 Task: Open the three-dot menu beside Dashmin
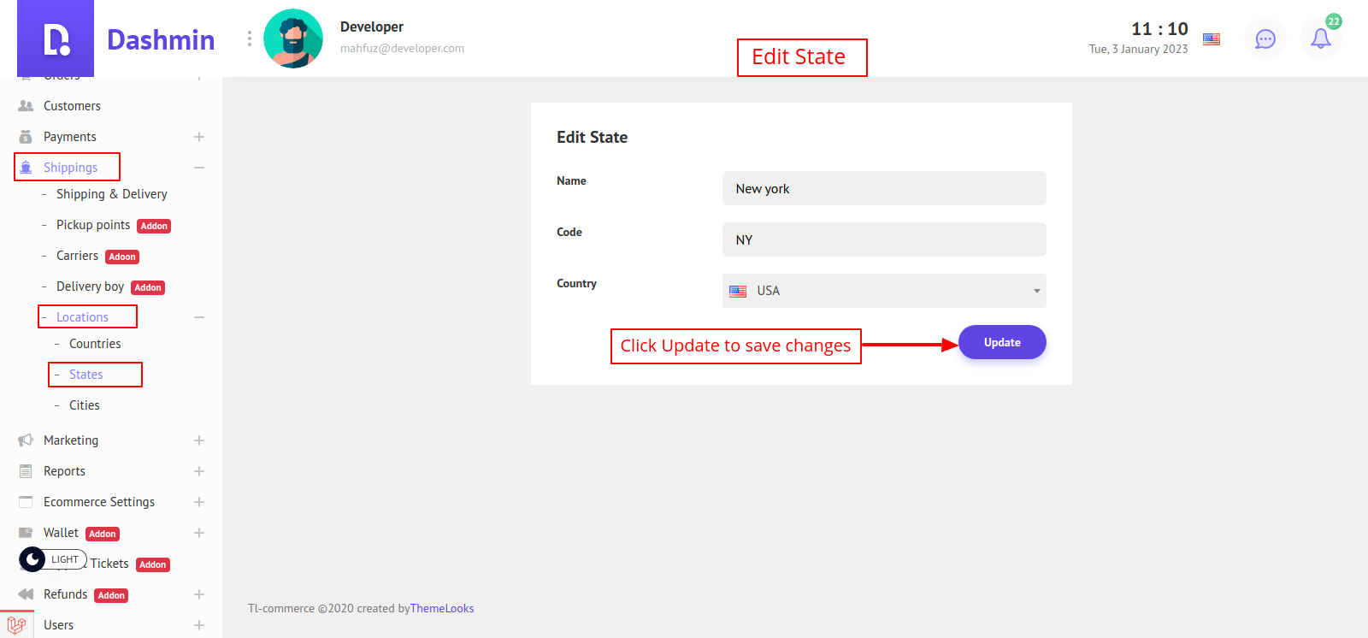(249, 38)
